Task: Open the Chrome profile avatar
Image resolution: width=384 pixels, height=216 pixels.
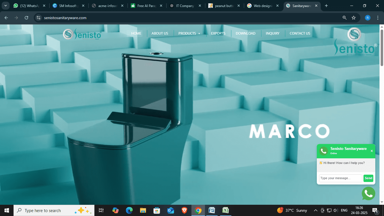Action: click(x=367, y=18)
